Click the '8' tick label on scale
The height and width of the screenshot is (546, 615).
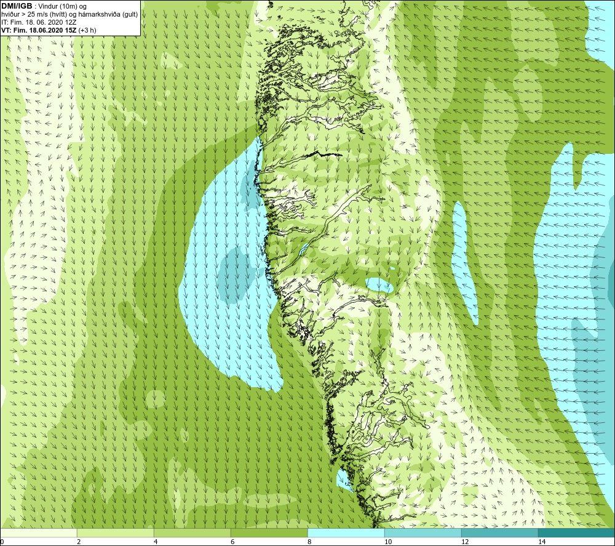[x=309, y=542]
